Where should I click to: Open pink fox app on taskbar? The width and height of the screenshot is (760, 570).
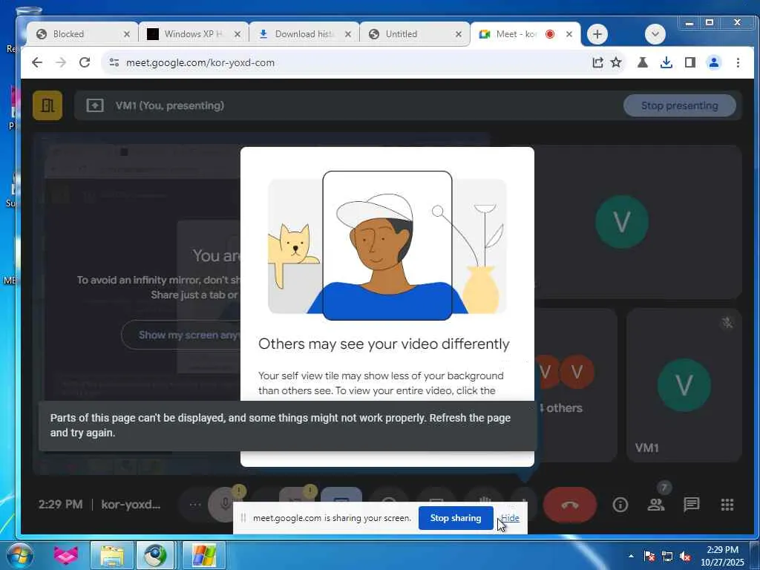[65, 555]
